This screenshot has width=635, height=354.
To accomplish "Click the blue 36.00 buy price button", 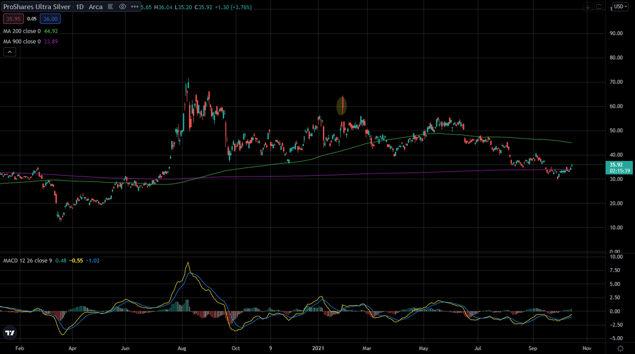I will pos(50,19).
